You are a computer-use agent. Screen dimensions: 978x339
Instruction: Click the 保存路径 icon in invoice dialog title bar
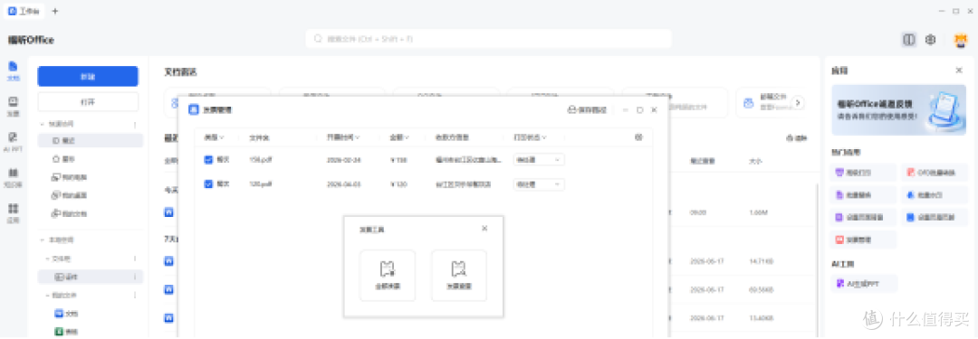pos(587,109)
